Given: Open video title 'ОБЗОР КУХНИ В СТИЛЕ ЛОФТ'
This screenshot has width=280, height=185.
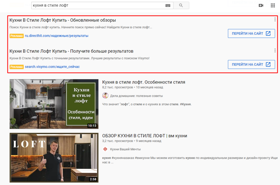Looking at the screenshot, I should pyautogui.click(x=144, y=136).
